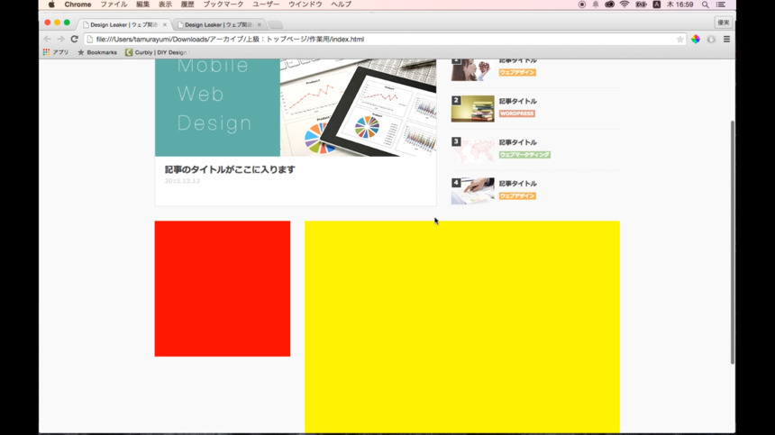
Task: Bookmark this page with the star icon
Action: [x=680, y=39]
